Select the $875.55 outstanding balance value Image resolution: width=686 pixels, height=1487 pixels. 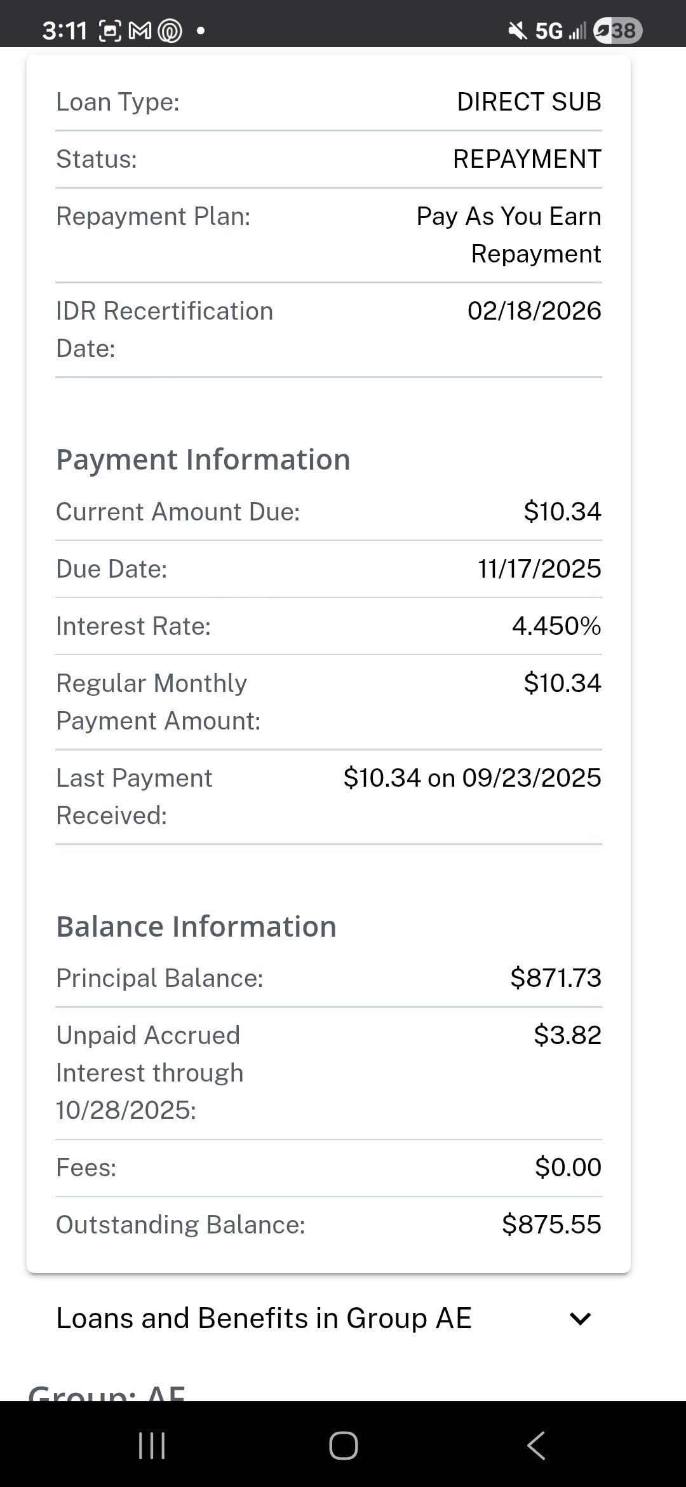coord(551,1225)
